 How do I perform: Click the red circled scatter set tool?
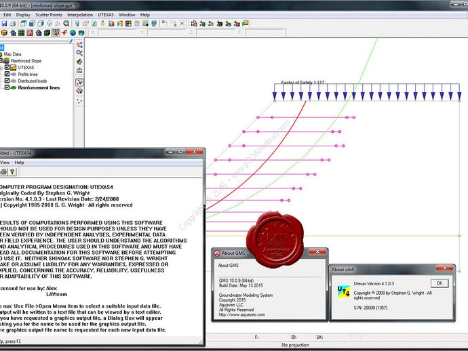click(79, 91)
